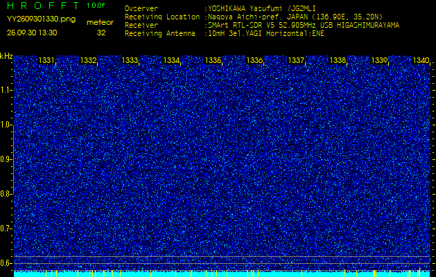Click the meteor label
Screen dimensions: 436x277
(100, 23)
